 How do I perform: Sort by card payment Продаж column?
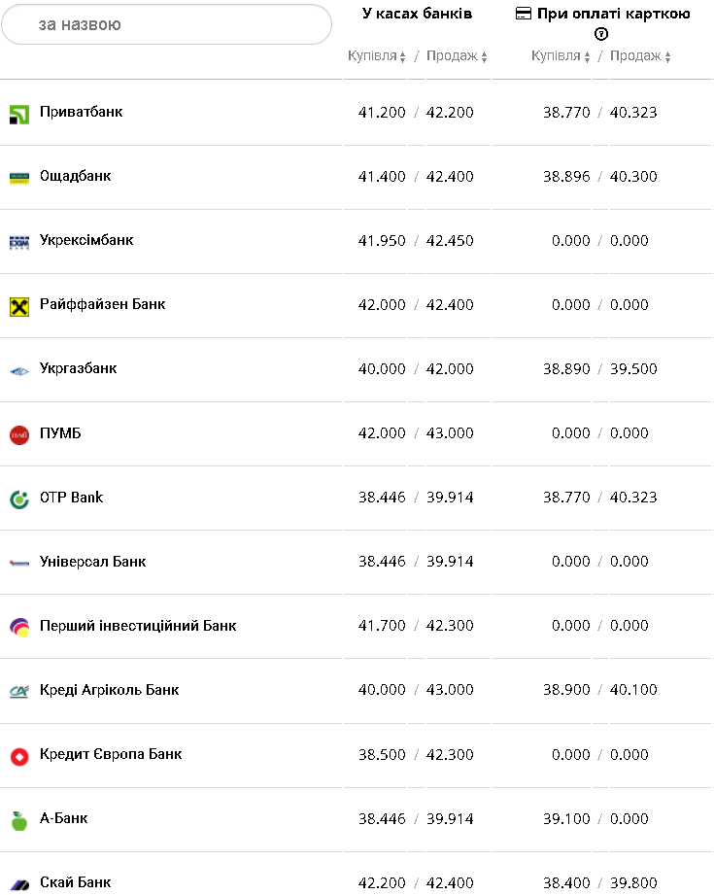click(x=640, y=56)
